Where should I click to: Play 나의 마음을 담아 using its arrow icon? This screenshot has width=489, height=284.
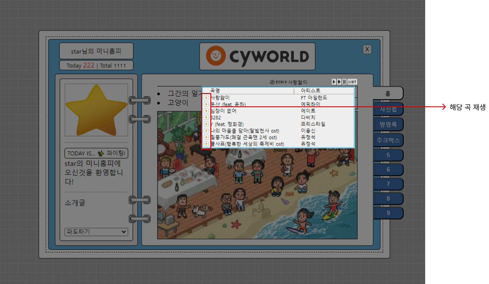206,131
